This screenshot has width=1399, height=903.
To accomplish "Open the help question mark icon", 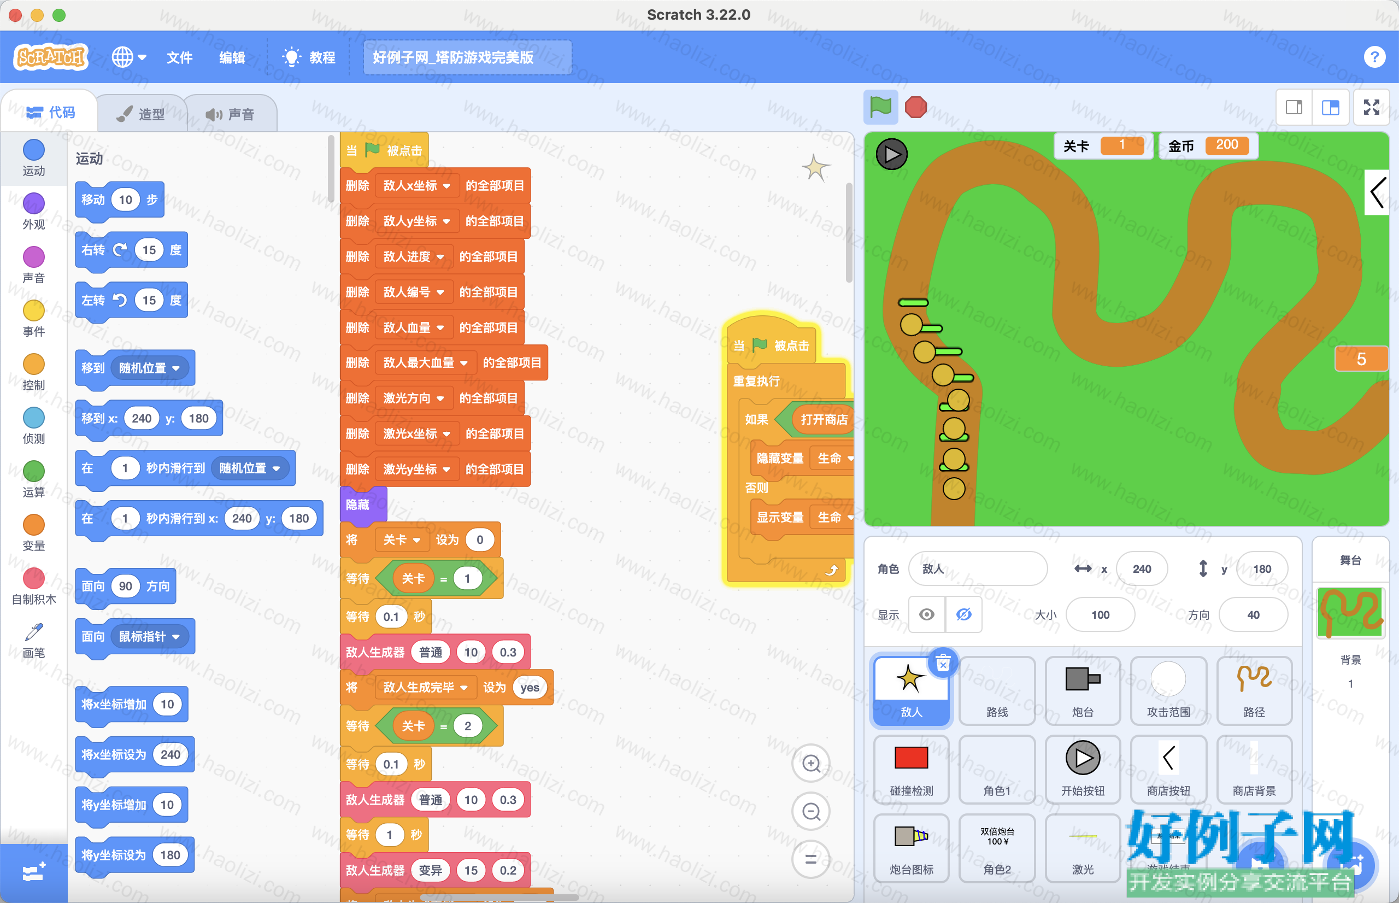I will (1374, 57).
